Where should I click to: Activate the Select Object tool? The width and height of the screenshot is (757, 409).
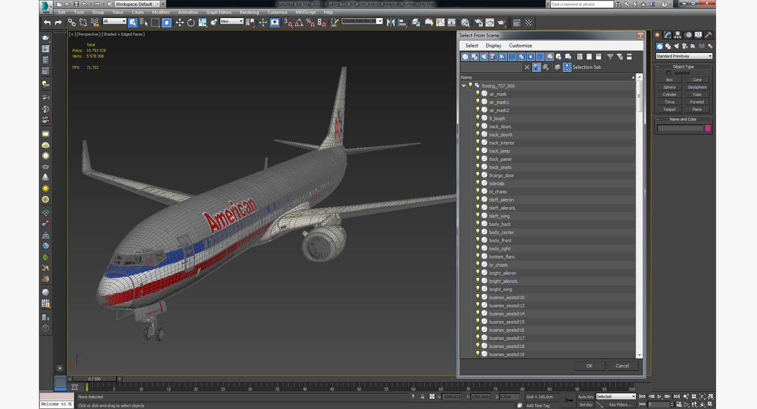click(132, 22)
